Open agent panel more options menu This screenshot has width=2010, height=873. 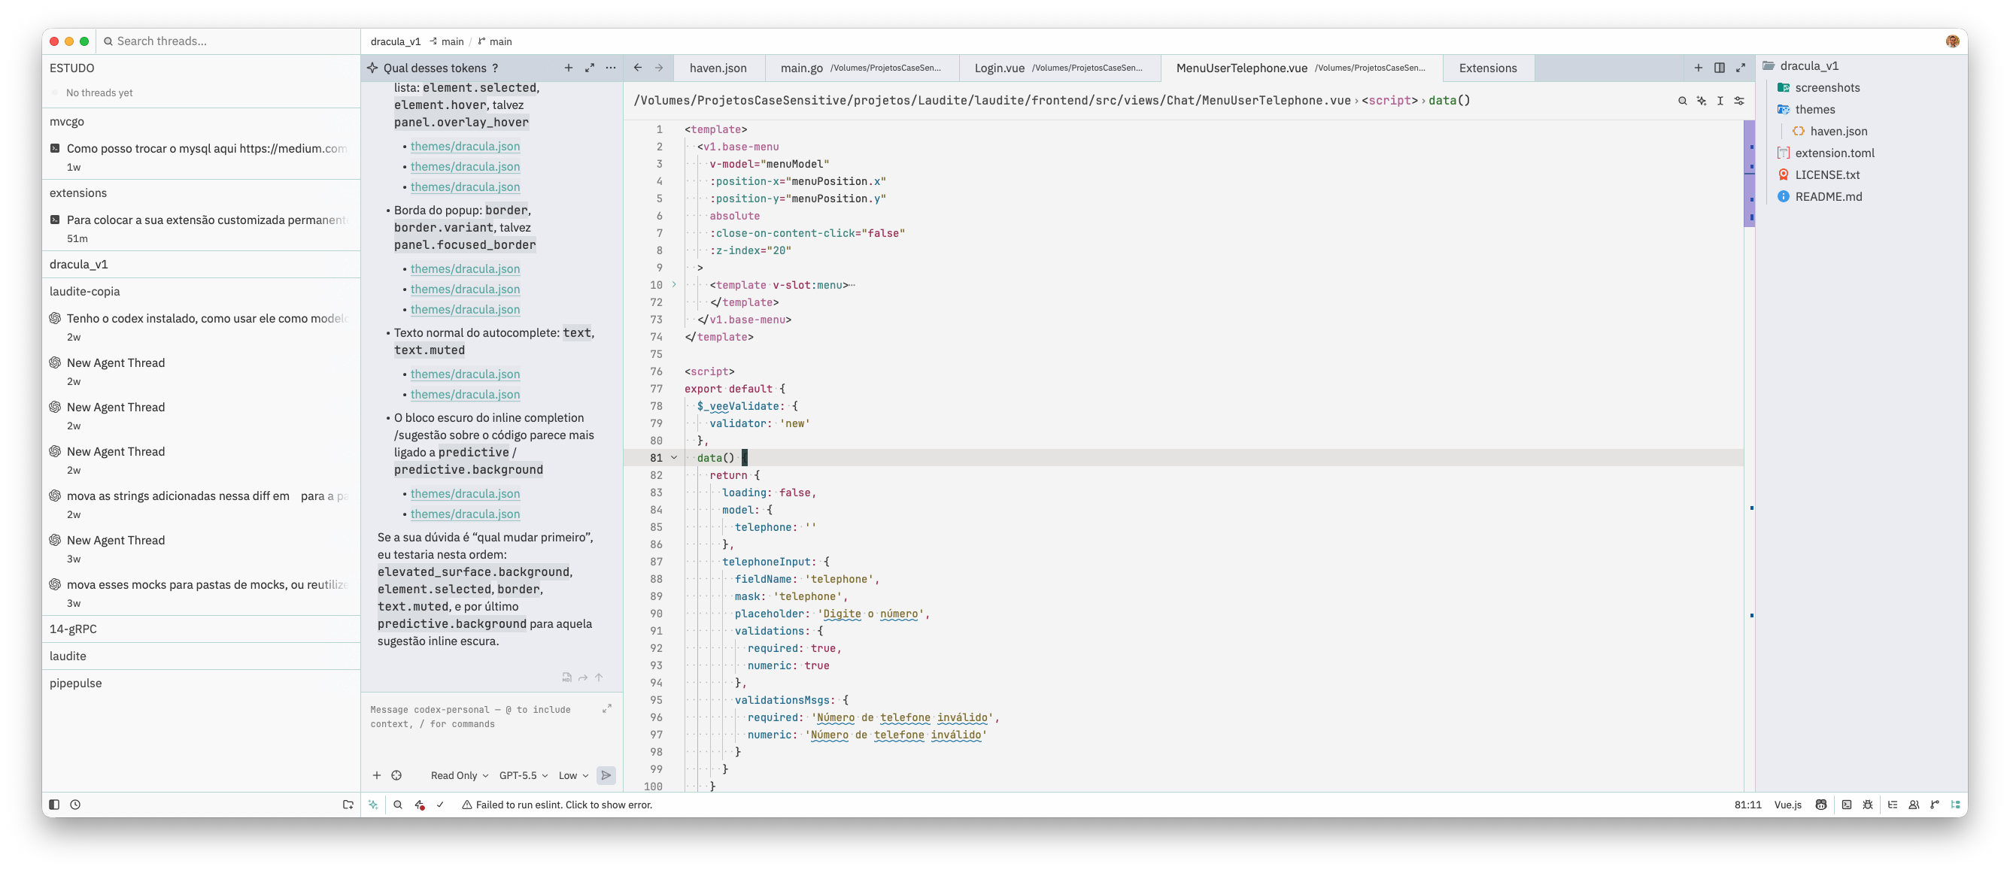(610, 68)
